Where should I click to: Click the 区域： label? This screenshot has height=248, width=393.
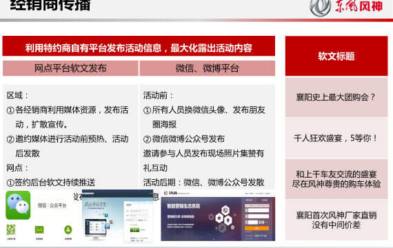point(17,96)
